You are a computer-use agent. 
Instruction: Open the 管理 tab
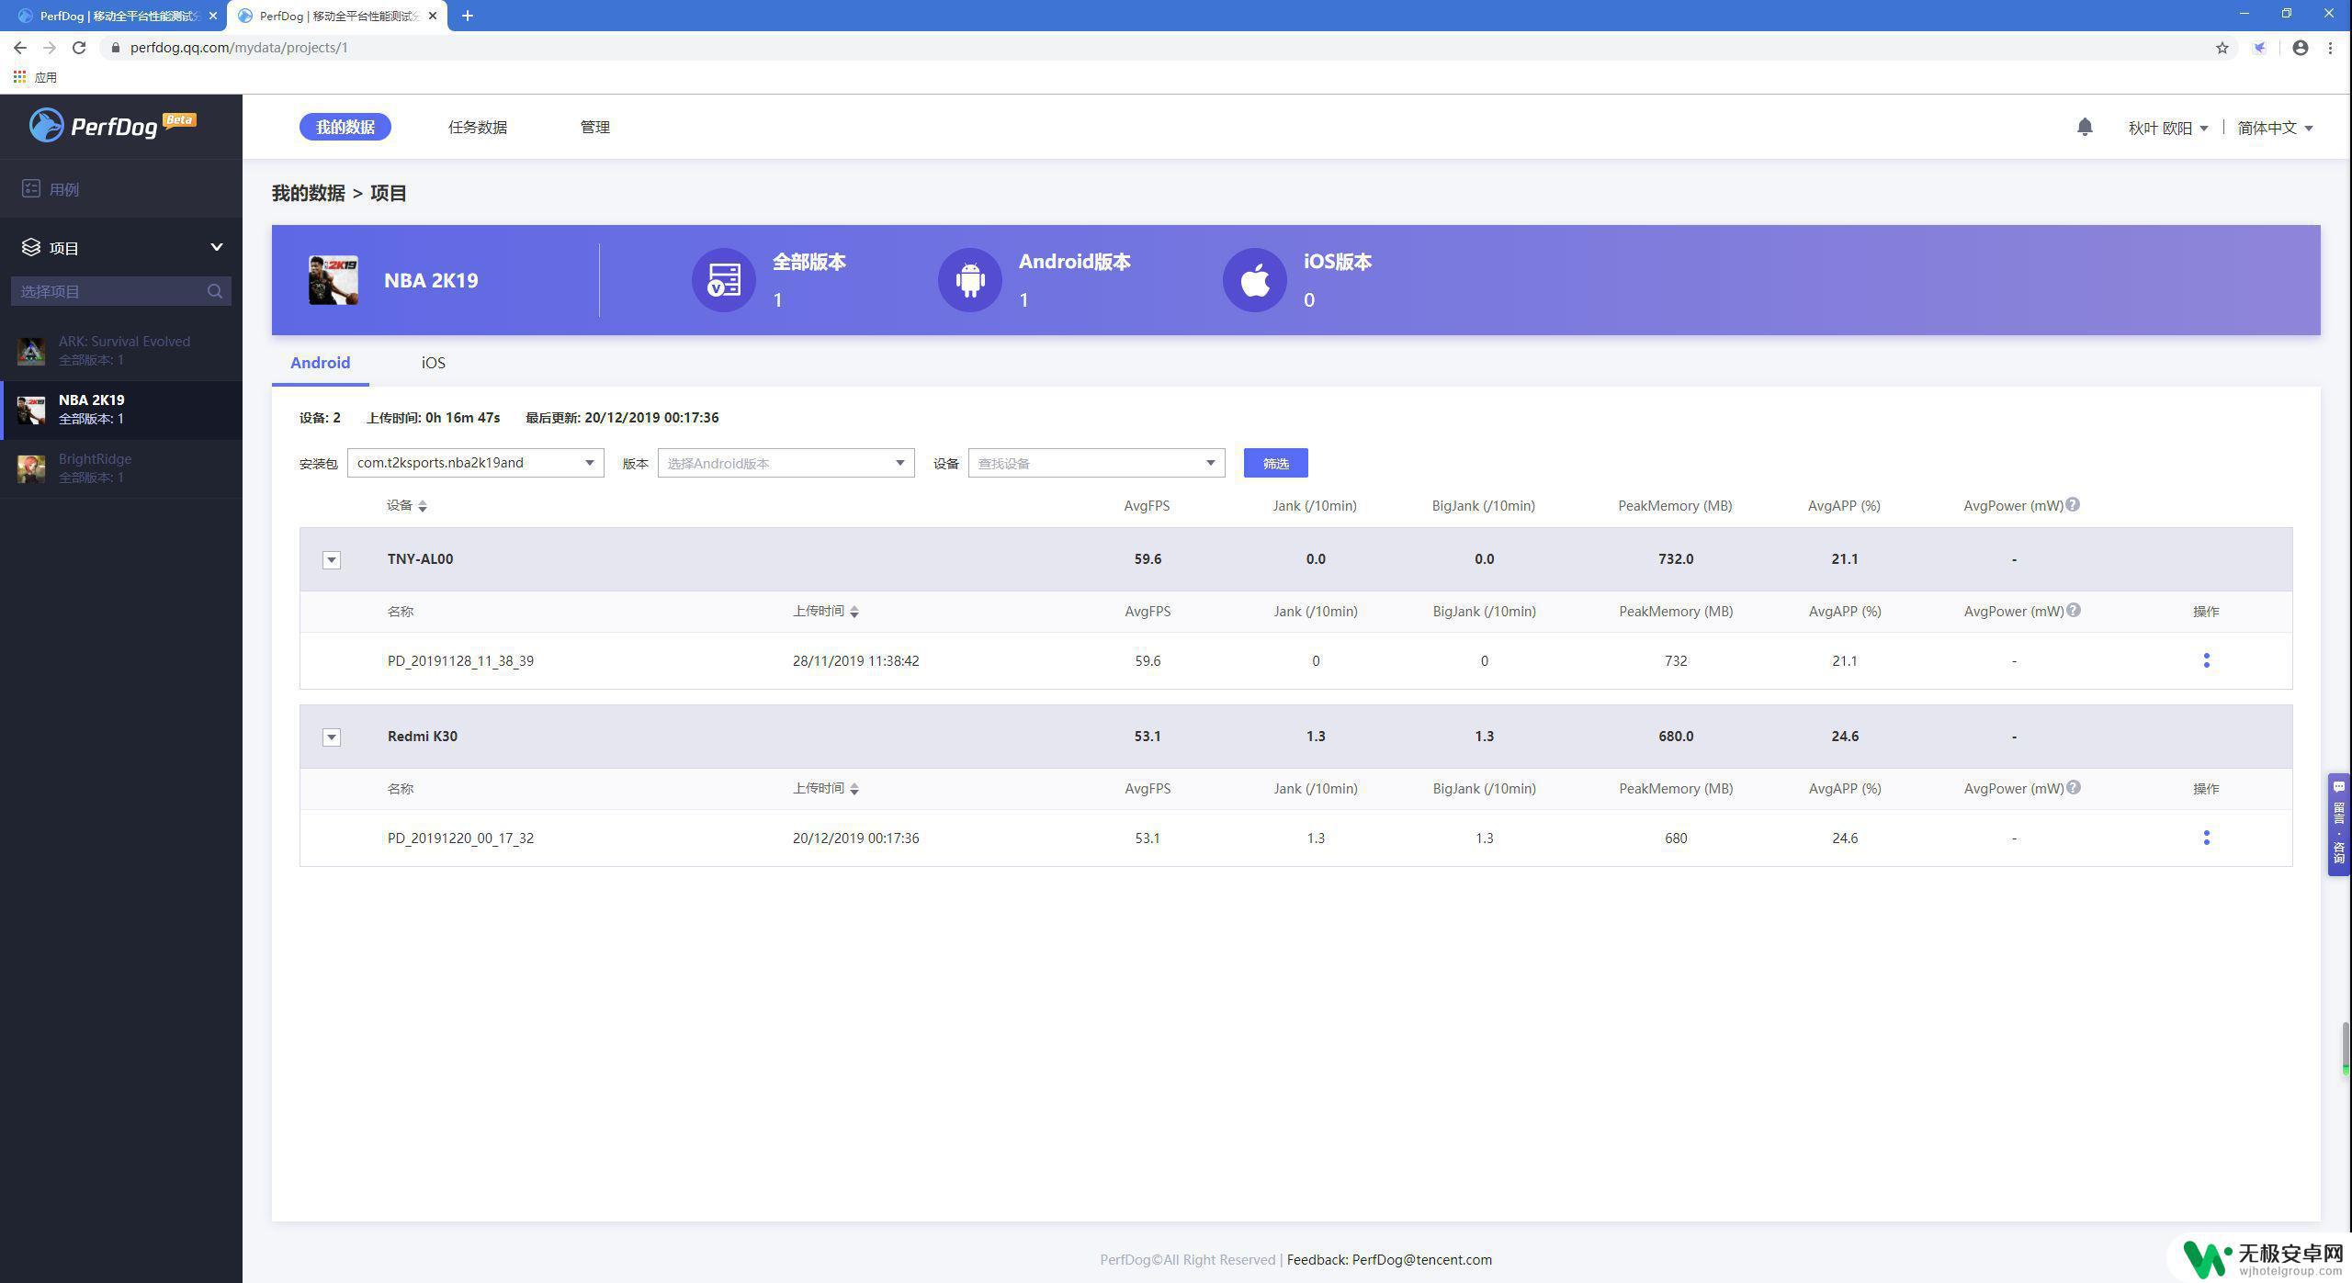[595, 127]
